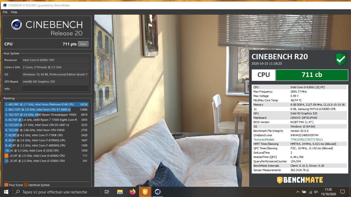This screenshot has height=197, width=351.
Task: Select ranking entry Xeon CPU E5-2697 v2
Action: (x=46, y=125)
